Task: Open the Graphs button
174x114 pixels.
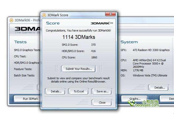Action: tap(135, 99)
